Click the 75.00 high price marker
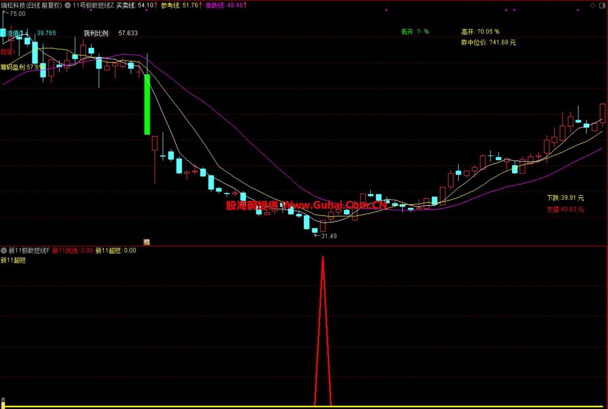 [x=18, y=14]
